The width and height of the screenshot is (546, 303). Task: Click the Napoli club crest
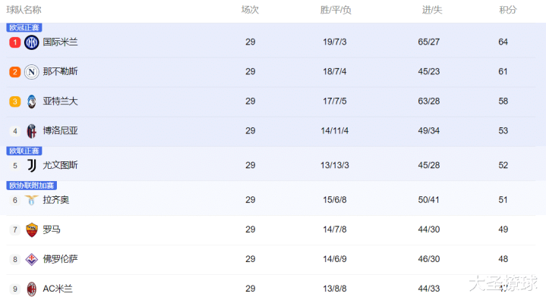[x=31, y=72]
